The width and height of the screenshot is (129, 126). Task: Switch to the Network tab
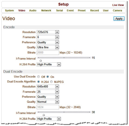(46, 11)
